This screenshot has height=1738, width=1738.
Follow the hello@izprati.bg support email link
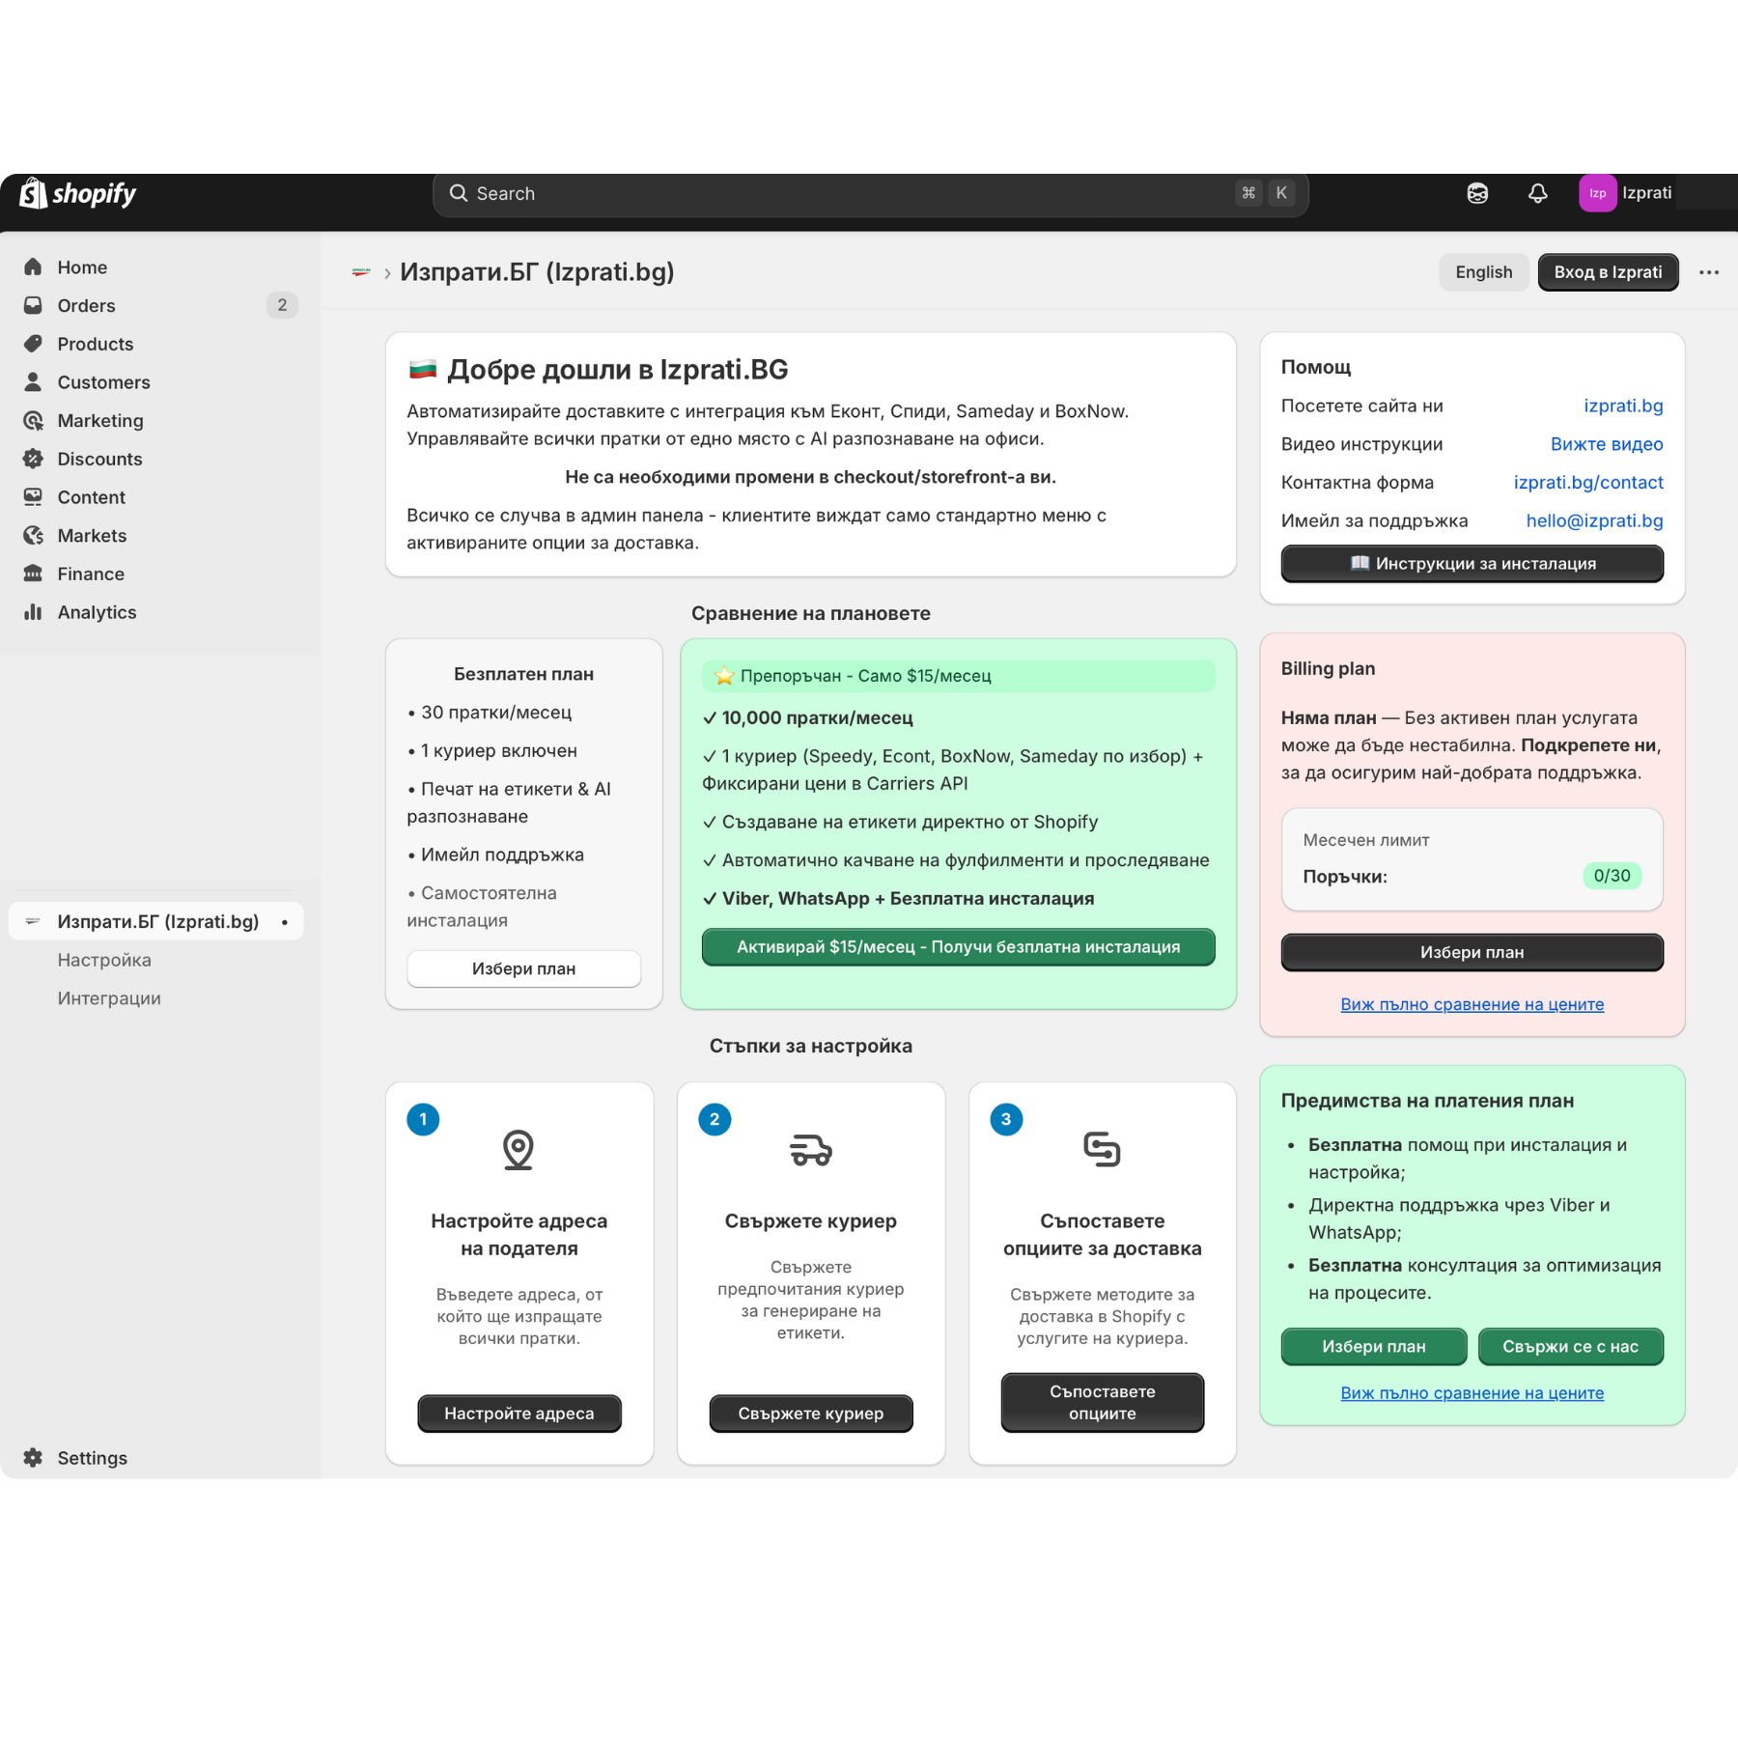click(x=1594, y=521)
